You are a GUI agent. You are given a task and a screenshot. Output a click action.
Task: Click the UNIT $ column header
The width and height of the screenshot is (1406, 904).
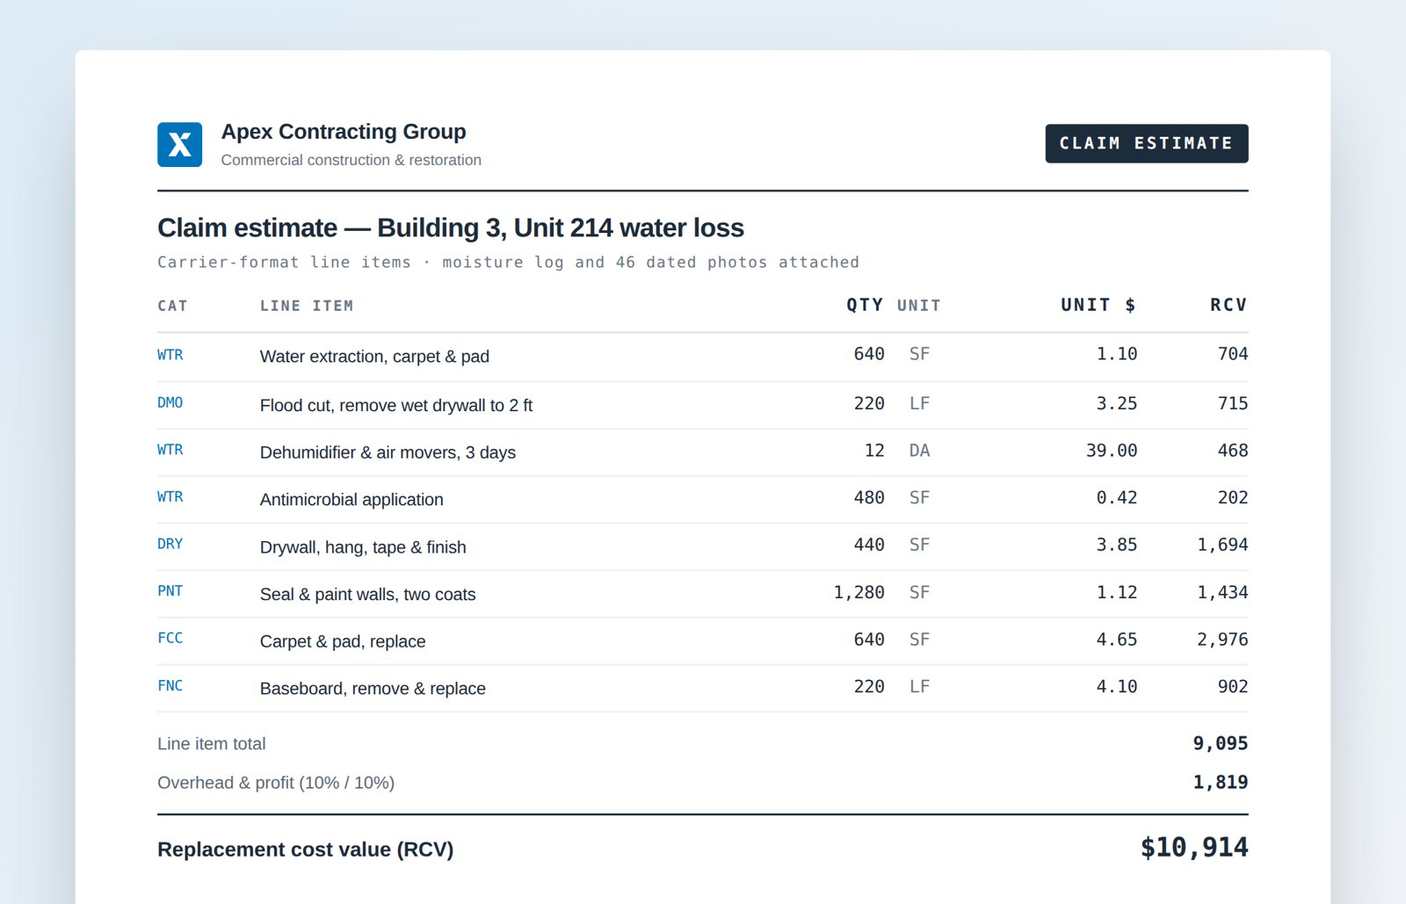(x=1098, y=305)
